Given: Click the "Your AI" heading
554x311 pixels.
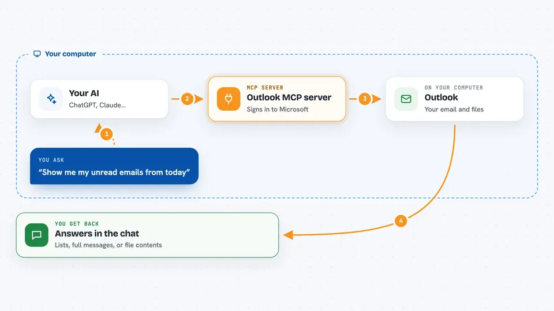Looking at the screenshot, I should (84, 93).
